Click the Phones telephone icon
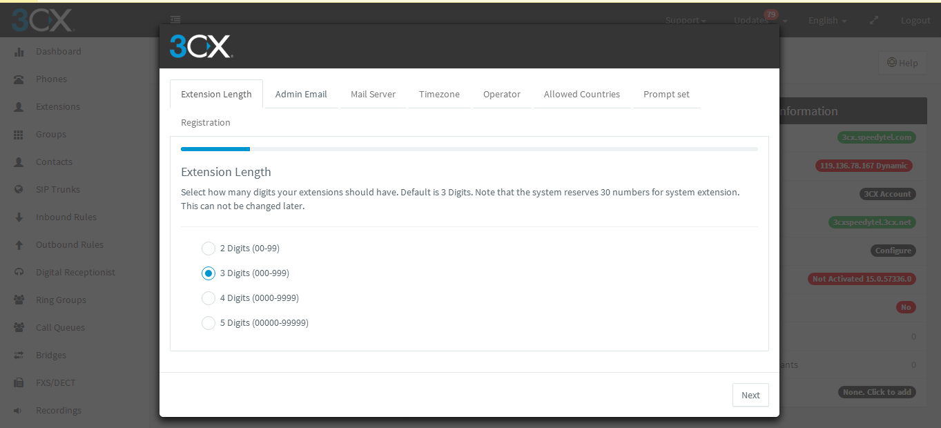Viewport: 941px width, 428px height. click(19, 79)
